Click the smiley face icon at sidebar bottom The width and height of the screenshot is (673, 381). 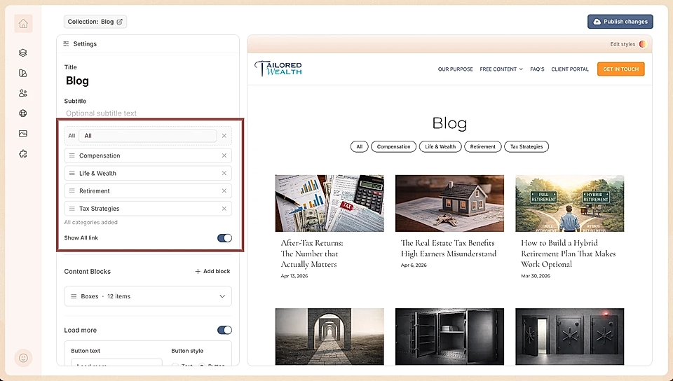point(23,358)
